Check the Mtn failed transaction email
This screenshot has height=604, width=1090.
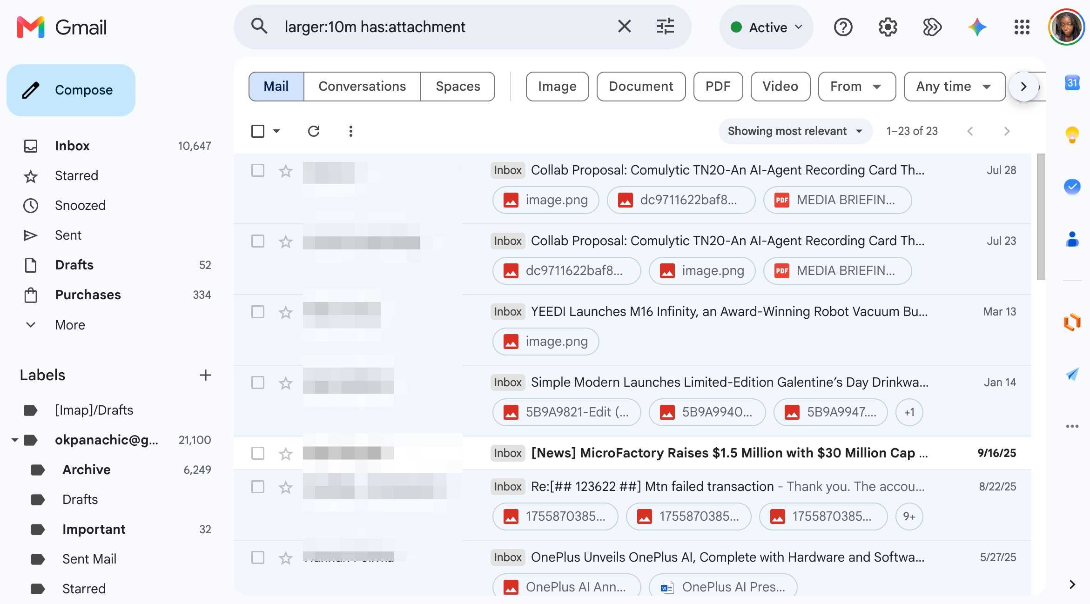point(257,487)
